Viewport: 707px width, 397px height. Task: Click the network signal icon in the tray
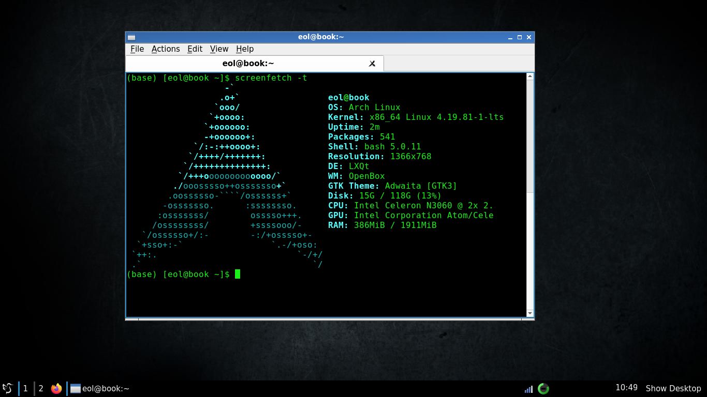click(528, 388)
